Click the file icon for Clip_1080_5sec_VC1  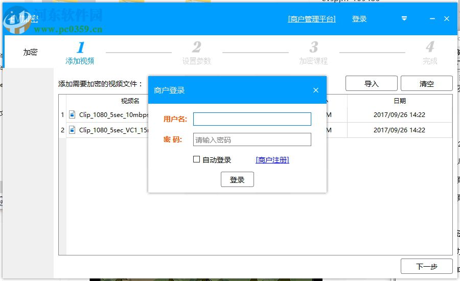pyautogui.click(x=72, y=130)
